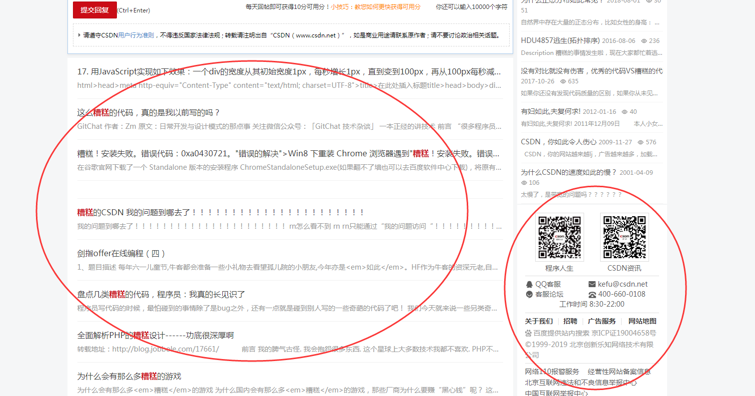Click 百度提供站内搜索 link
Image resolution: width=755 pixels, height=396 pixels.
(561, 333)
